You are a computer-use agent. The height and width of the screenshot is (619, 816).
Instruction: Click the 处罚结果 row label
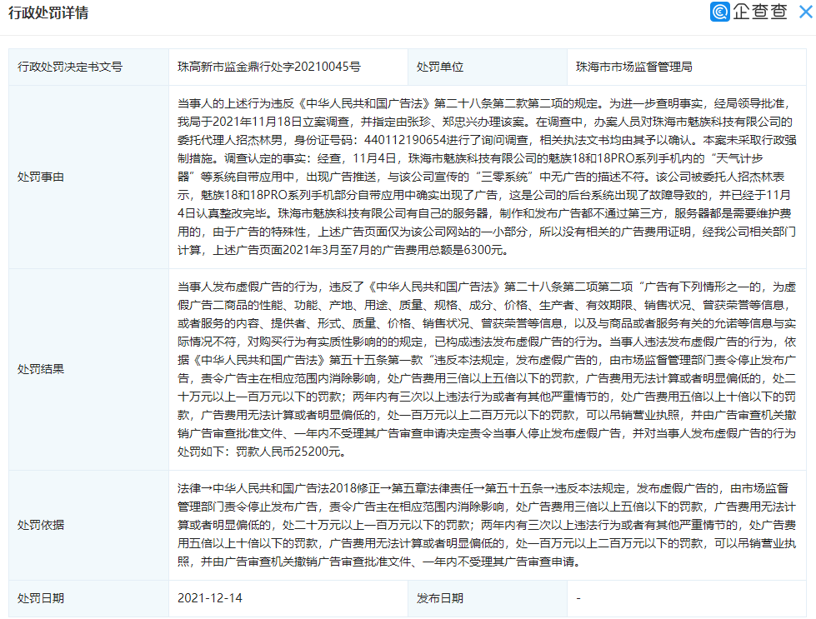[41, 369]
